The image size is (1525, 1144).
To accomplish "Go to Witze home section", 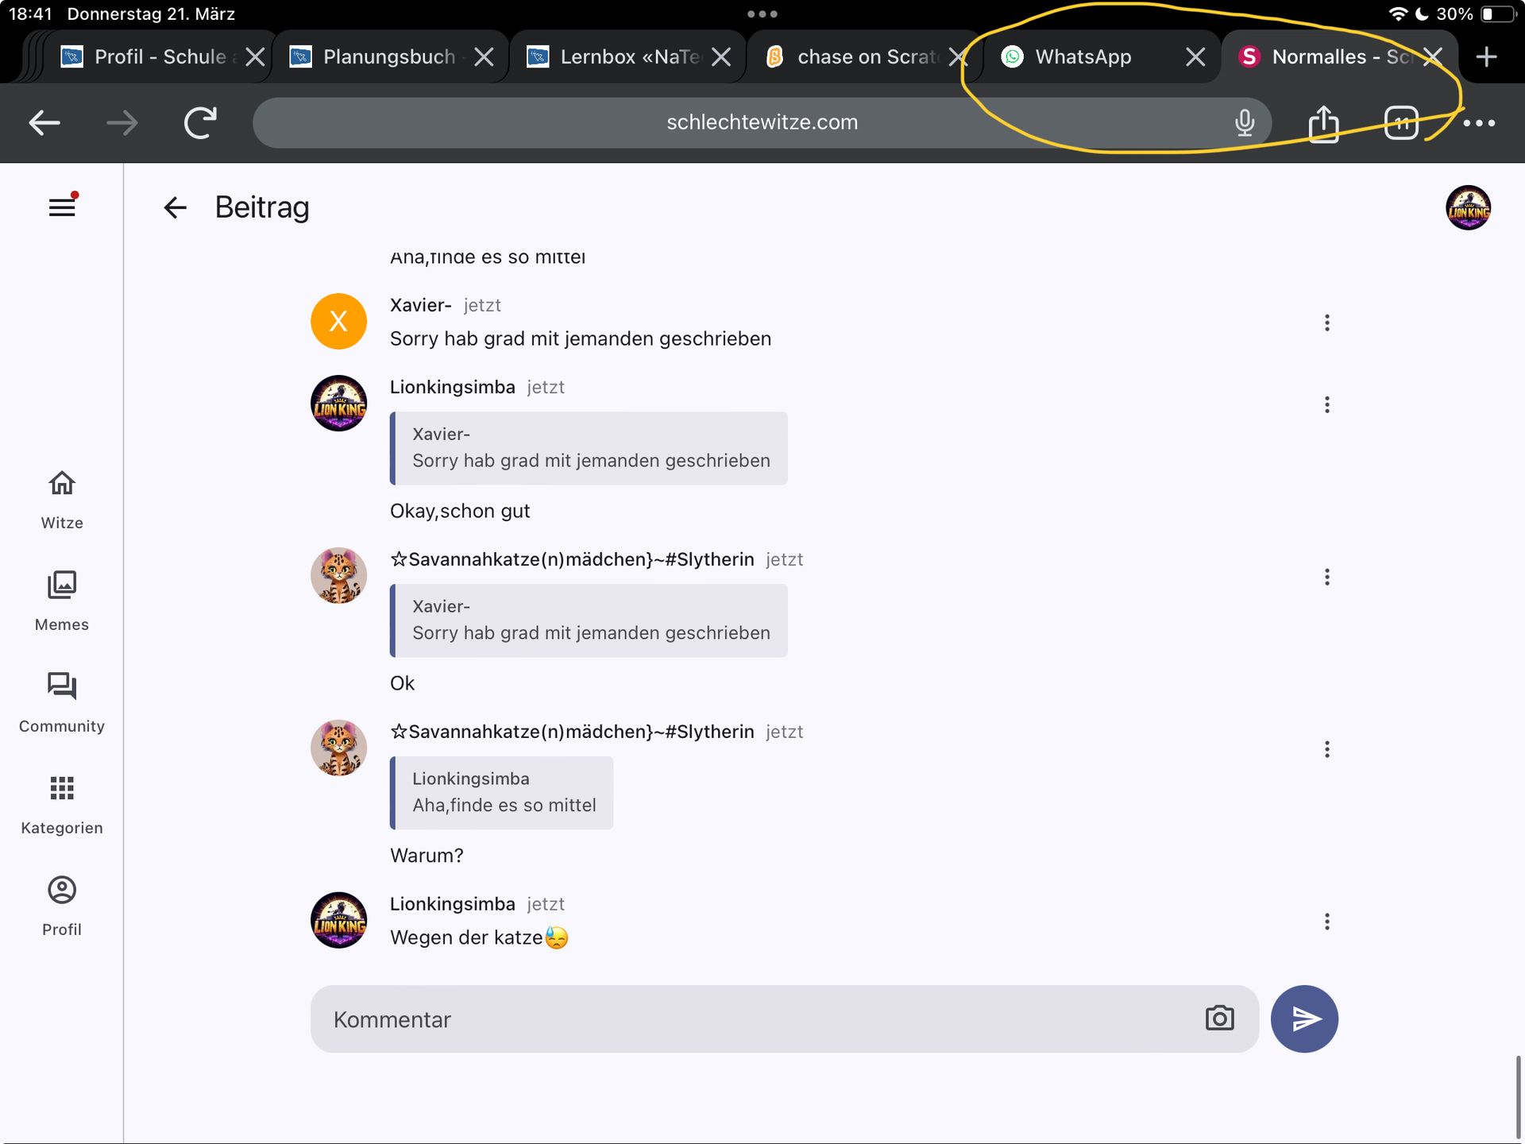I will click(x=62, y=500).
